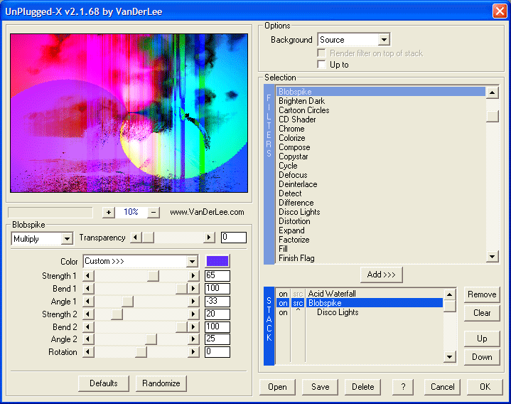This screenshot has width=511, height=404.
Task: Toggle the Acid Waterfall on state
Action: point(283,294)
